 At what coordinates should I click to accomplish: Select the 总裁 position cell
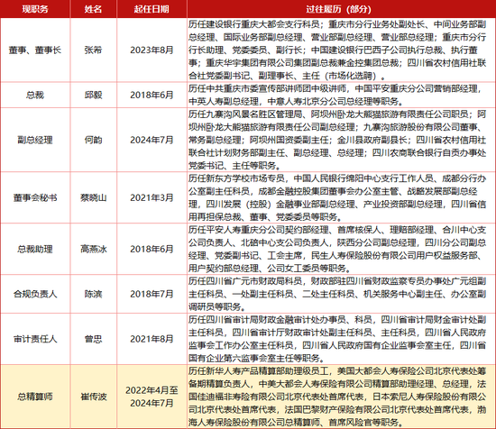35,95
